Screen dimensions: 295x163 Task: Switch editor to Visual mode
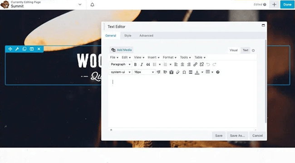[x=233, y=50]
